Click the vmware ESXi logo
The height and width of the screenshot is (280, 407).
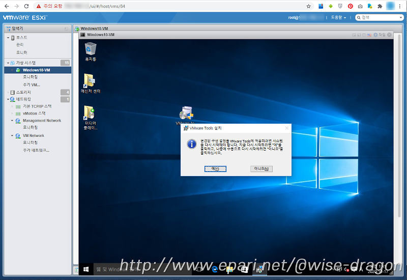[x=25, y=18]
